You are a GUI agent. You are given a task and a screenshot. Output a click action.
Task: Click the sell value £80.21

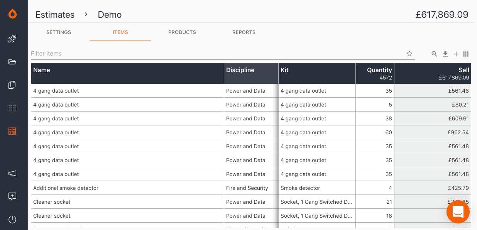pyautogui.click(x=433, y=105)
